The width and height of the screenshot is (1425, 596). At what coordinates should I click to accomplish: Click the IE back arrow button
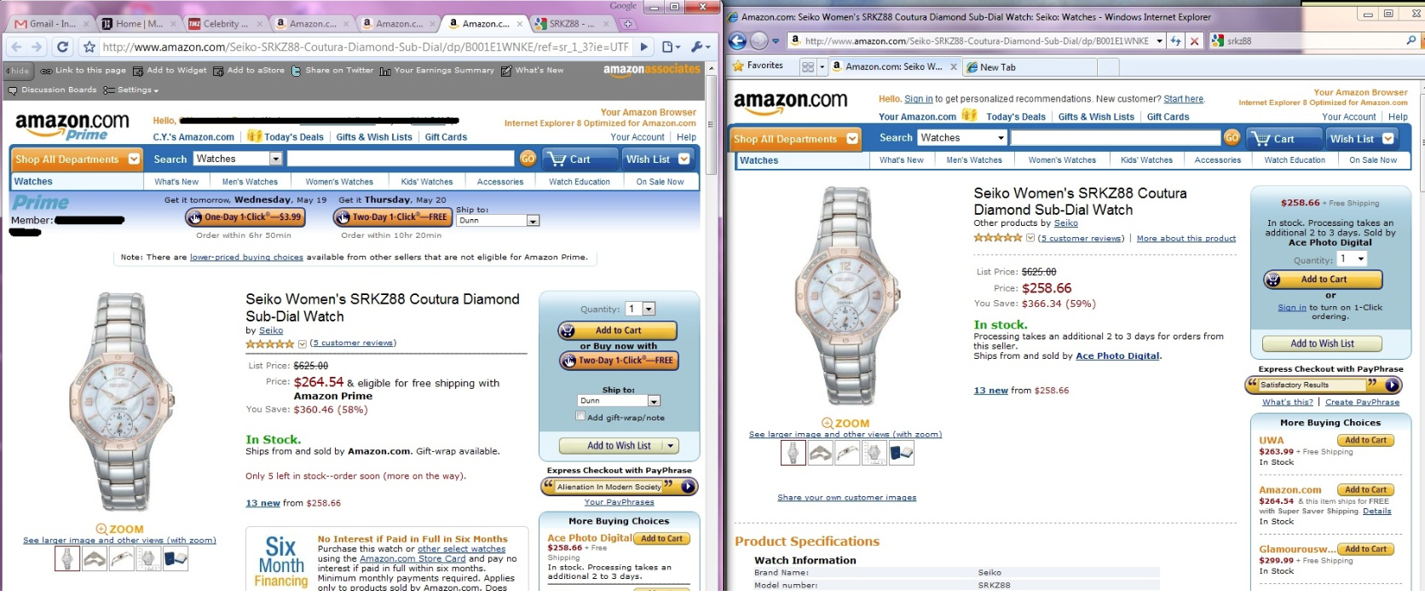(x=737, y=40)
